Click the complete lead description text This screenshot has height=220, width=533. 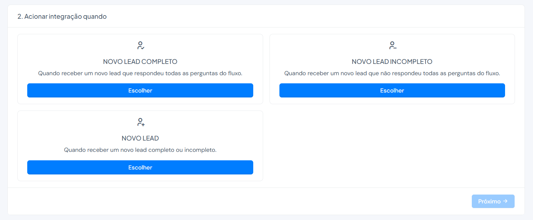coord(140,73)
